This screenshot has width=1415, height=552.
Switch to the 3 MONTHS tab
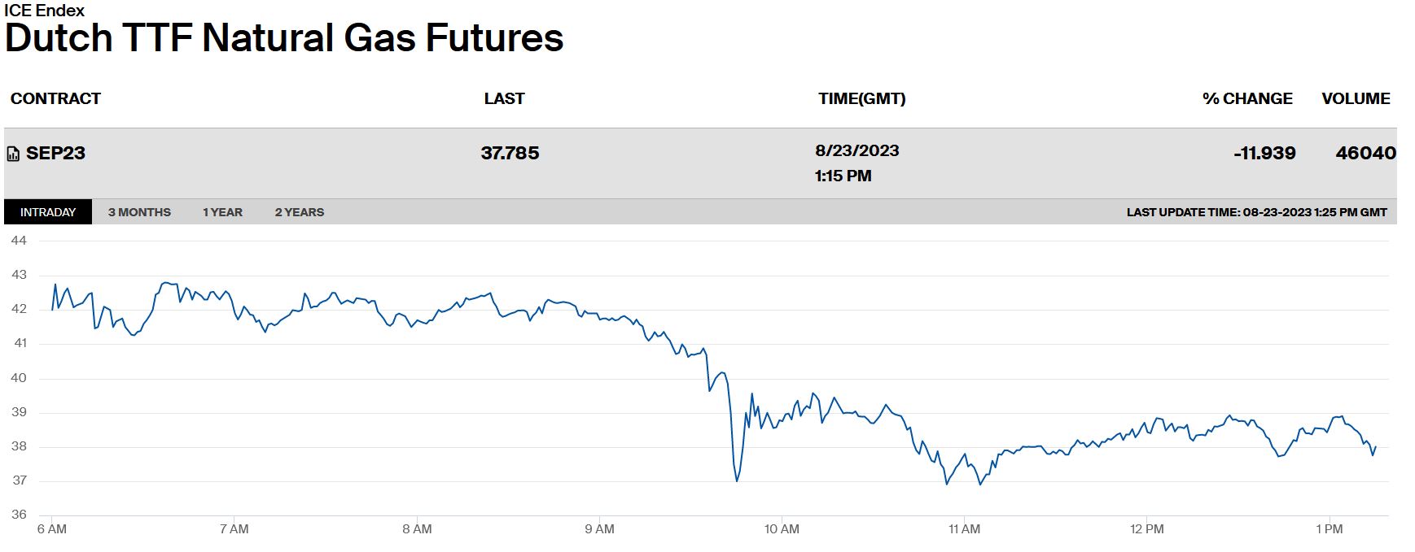pos(139,212)
